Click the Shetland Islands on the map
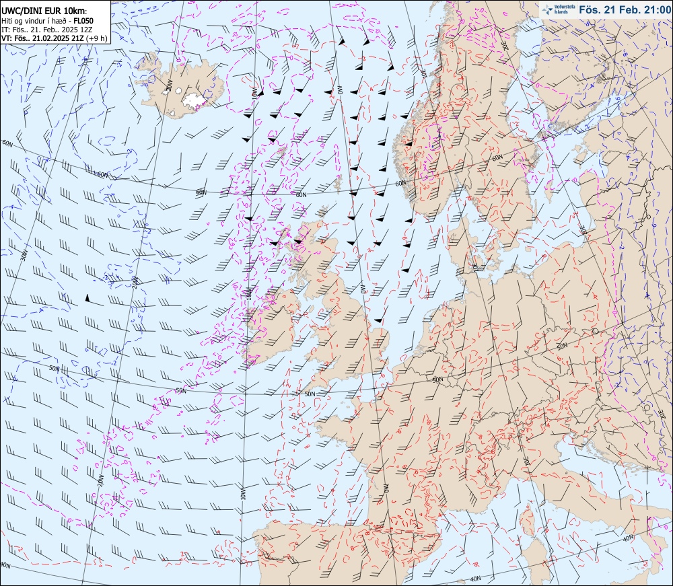 click(x=339, y=183)
